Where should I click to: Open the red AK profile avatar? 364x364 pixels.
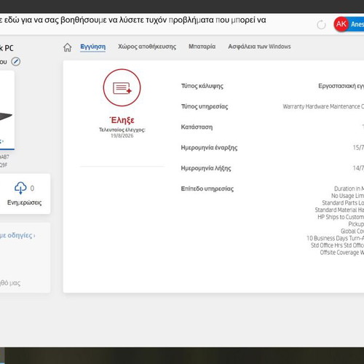[341, 24]
